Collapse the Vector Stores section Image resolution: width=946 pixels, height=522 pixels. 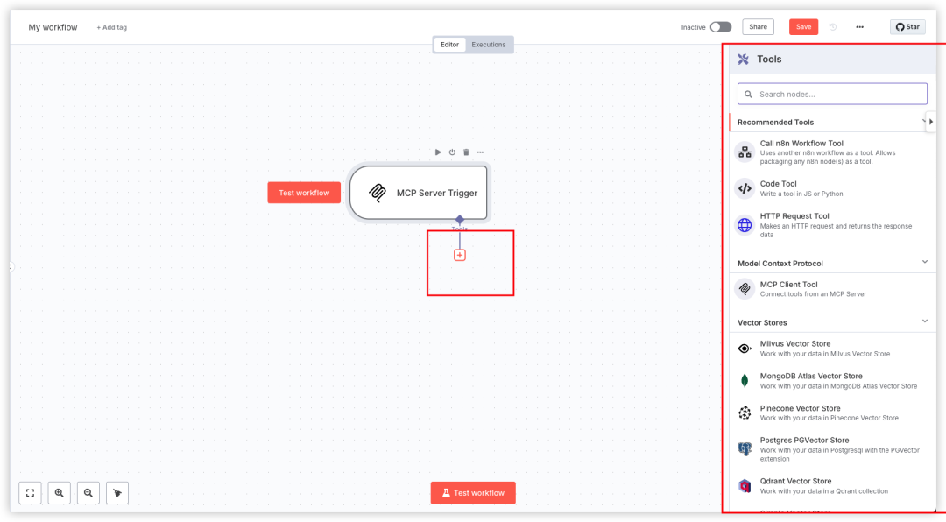(x=925, y=321)
